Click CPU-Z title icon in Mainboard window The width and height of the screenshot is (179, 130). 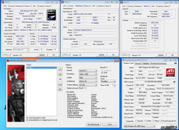click(62, 2)
